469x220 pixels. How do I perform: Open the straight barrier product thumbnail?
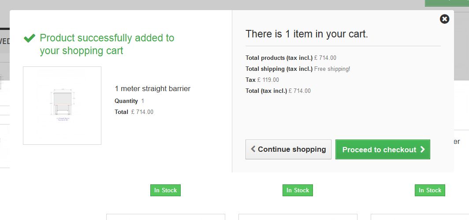pyautogui.click(x=62, y=106)
